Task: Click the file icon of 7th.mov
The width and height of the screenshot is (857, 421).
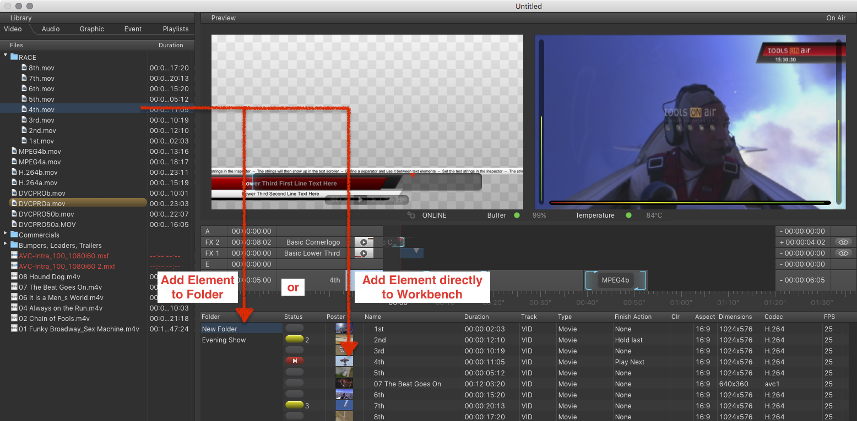Action: pos(24,78)
